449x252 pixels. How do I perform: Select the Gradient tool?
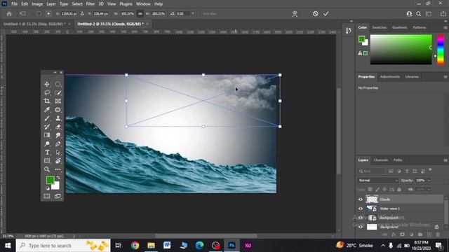pyautogui.click(x=47, y=135)
